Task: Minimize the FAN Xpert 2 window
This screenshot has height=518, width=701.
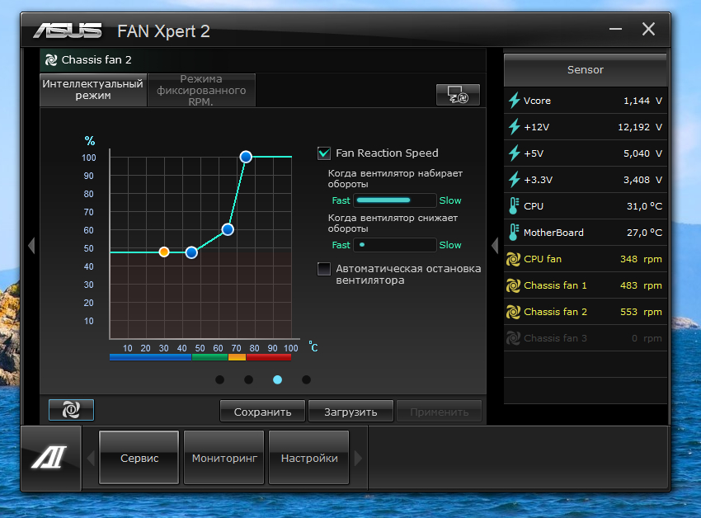Action: click(x=615, y=30)
